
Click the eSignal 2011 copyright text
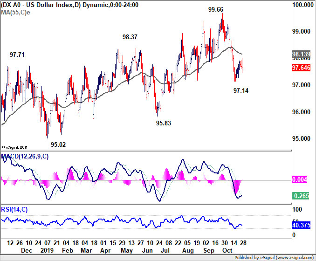click(x=14, y=147)
